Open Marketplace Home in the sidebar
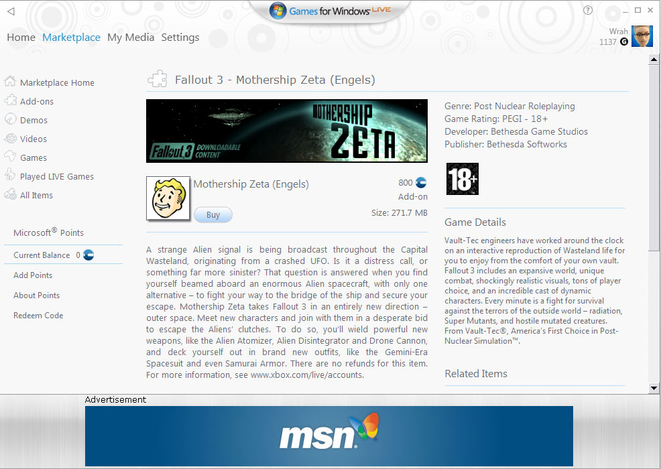661x469 pixels. click(57, 82)
